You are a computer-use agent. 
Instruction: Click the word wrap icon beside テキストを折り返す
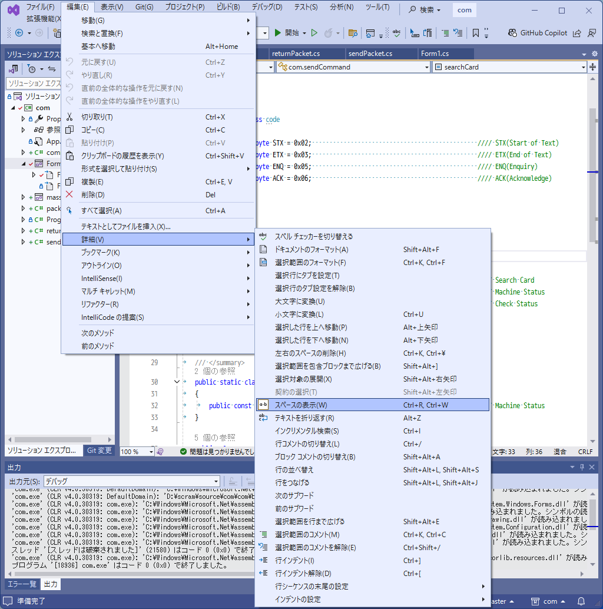[x=263, y=418]
